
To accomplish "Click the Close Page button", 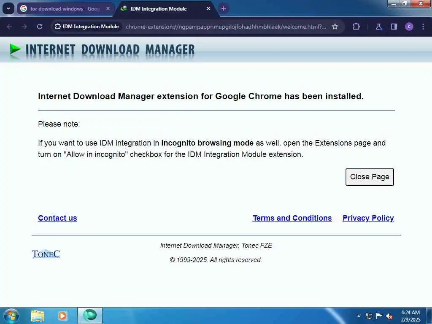I will click(370, 177).
